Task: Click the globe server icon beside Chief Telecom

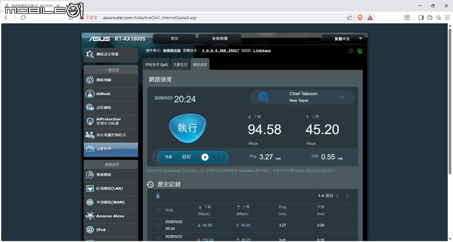Action: [x=263, y=97]
